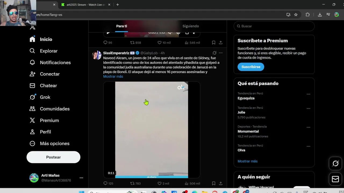Open floating Grok button at right edge
The image size is (344, 193).
(335, 163)
